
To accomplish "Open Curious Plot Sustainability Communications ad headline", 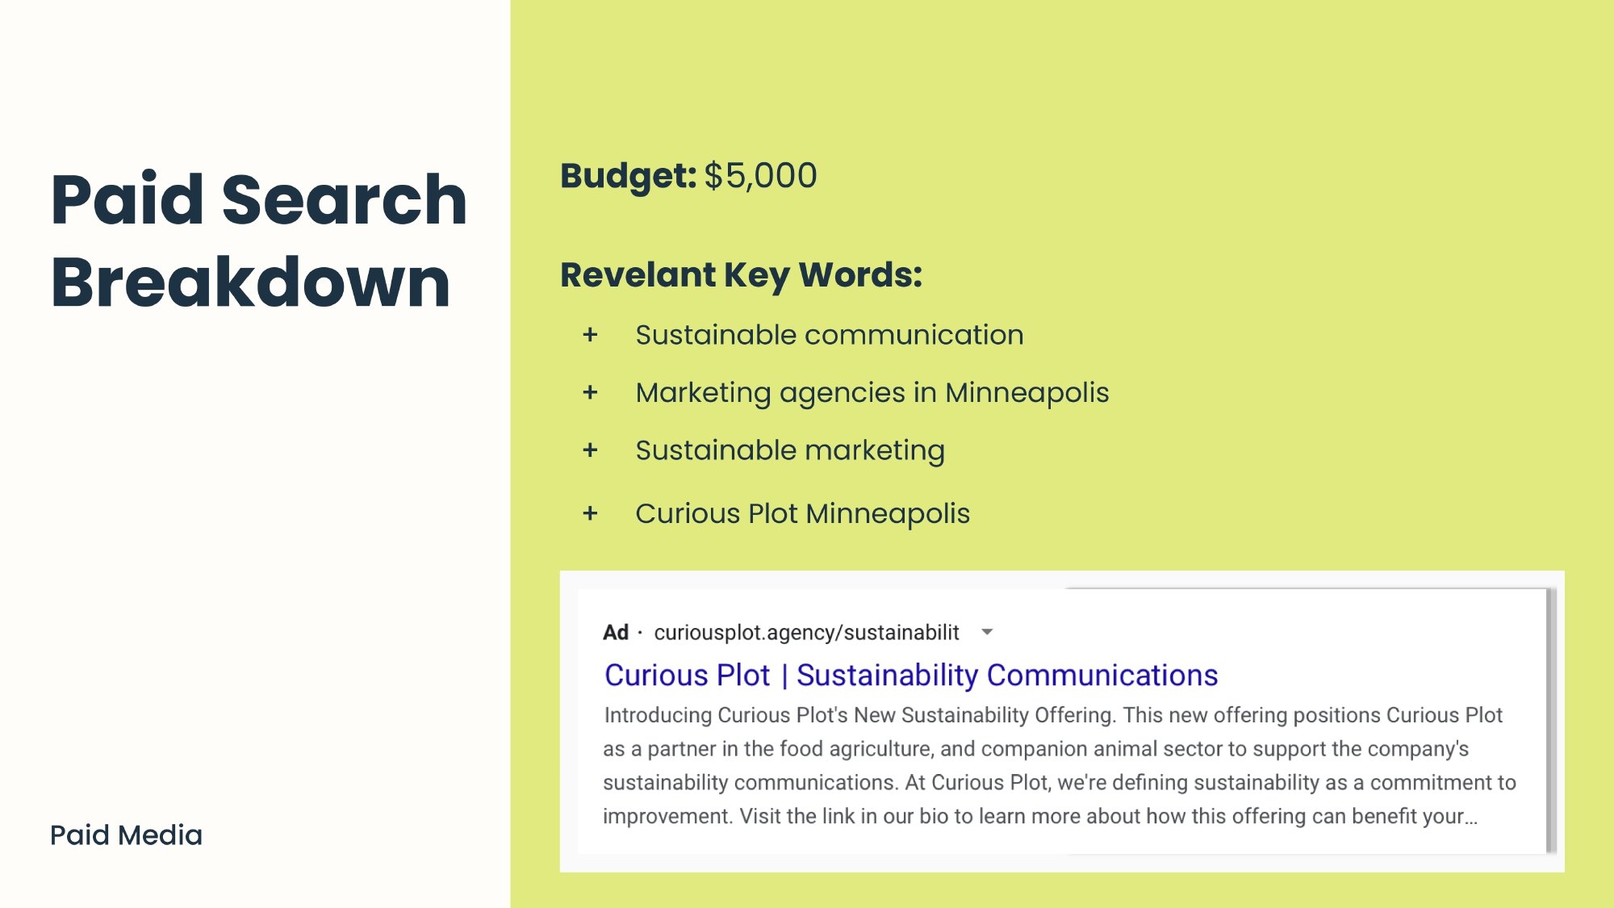I will coord(911,675).
